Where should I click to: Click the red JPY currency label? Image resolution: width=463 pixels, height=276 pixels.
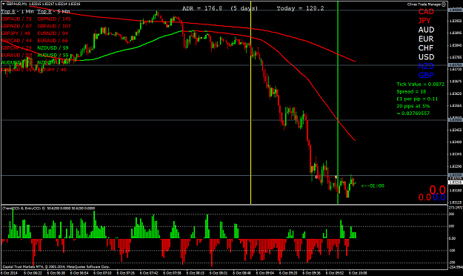click(x=424, y=21)
